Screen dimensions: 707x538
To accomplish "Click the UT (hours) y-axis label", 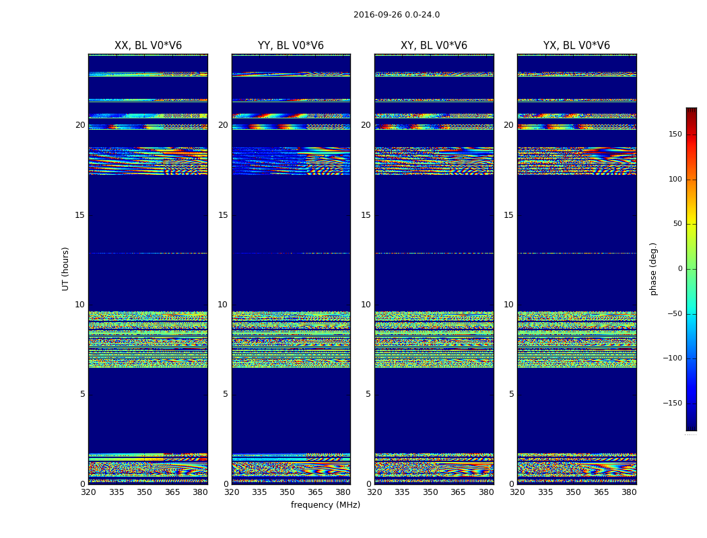I will [x=66, y=268].
